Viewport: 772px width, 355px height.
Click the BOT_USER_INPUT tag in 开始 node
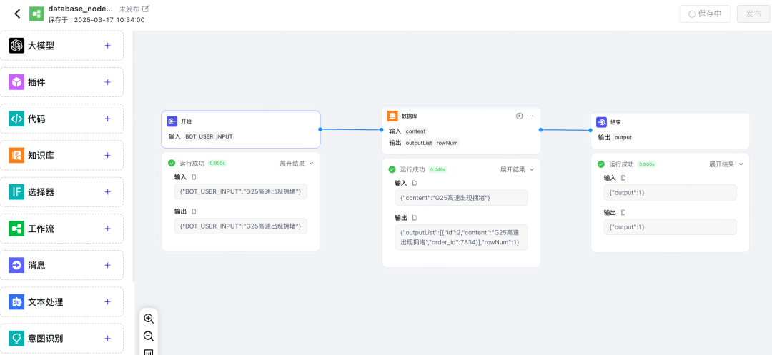click(x=209, y=136)
